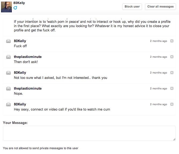Open theplasticminute username above "Nope."

coord(28,89)
